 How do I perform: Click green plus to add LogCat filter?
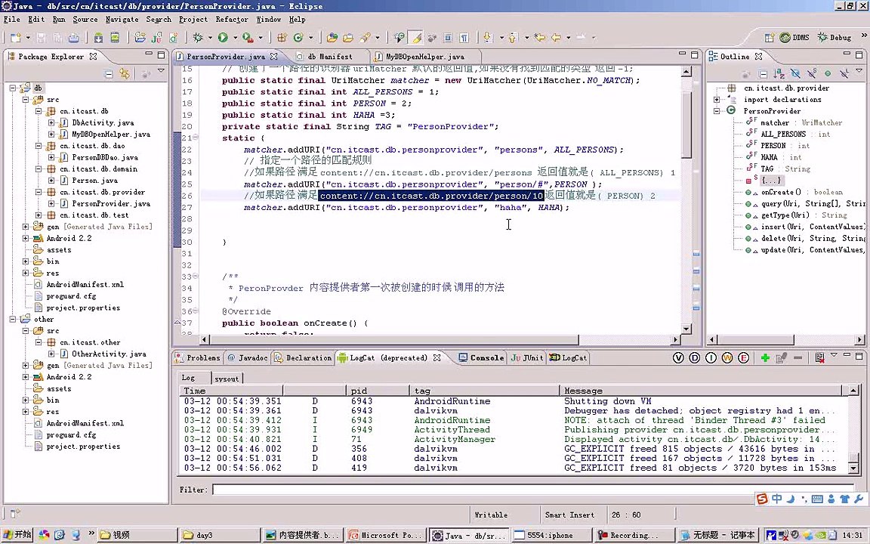[x=765, y=358]
